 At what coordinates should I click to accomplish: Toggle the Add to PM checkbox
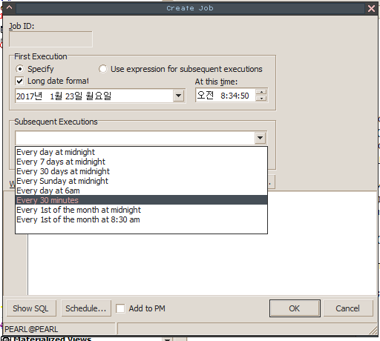(x=120, y=308)
